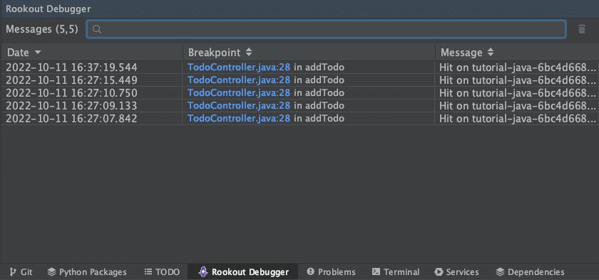Open TodoController.java:28 link in 16:27:07.842 row
The width and height of the screenshot is (599, 280).
239,119
